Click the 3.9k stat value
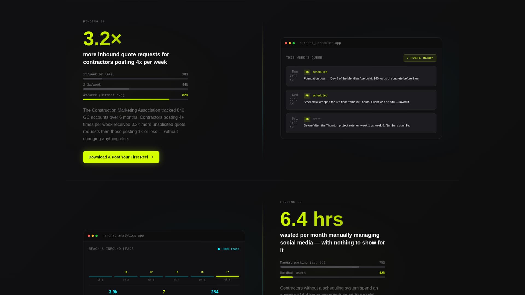Screen dimensions: 525x295 [x=113, y=292]
